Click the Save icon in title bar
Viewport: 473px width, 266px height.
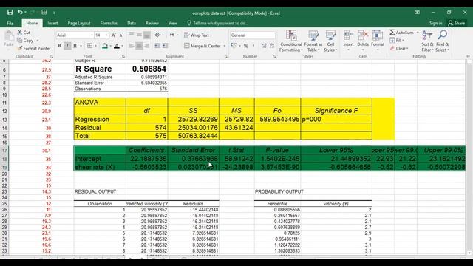(x=10, y=13)
